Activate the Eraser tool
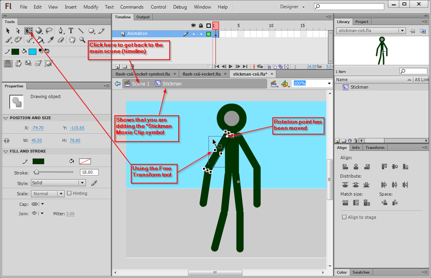 [61, 40]
